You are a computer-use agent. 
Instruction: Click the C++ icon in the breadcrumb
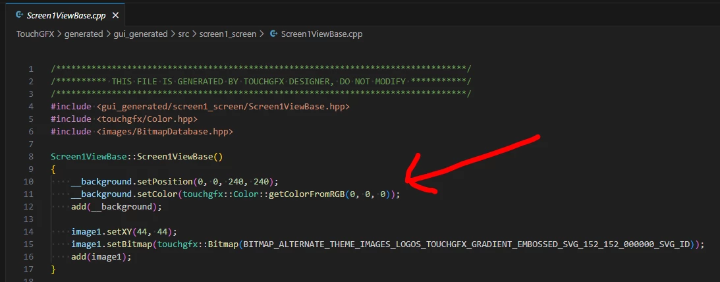(x=274, y=34)
